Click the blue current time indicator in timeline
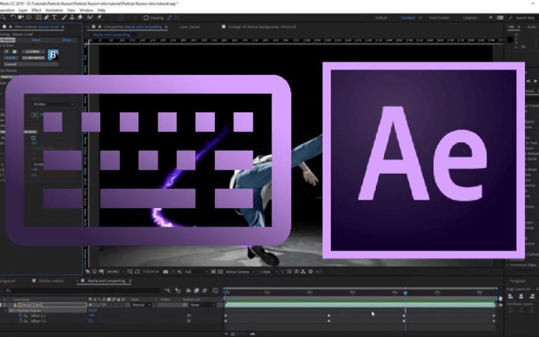 coord(405,293)
